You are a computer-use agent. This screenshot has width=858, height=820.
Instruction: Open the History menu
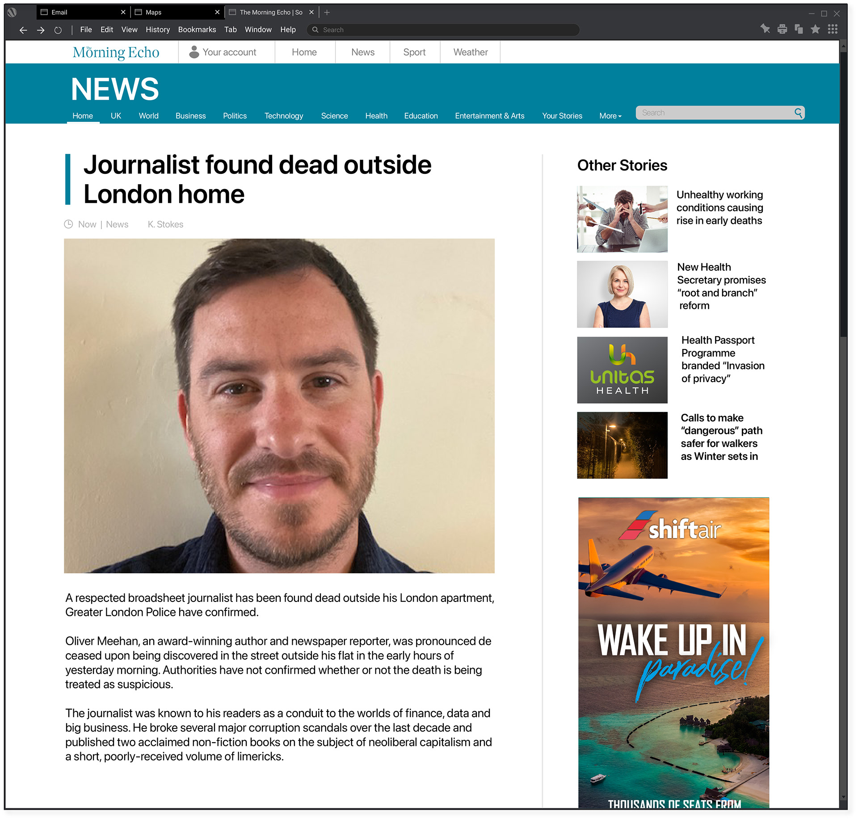pos(158,29)
